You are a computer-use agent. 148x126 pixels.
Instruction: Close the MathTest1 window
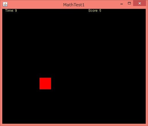click(140, 3)
